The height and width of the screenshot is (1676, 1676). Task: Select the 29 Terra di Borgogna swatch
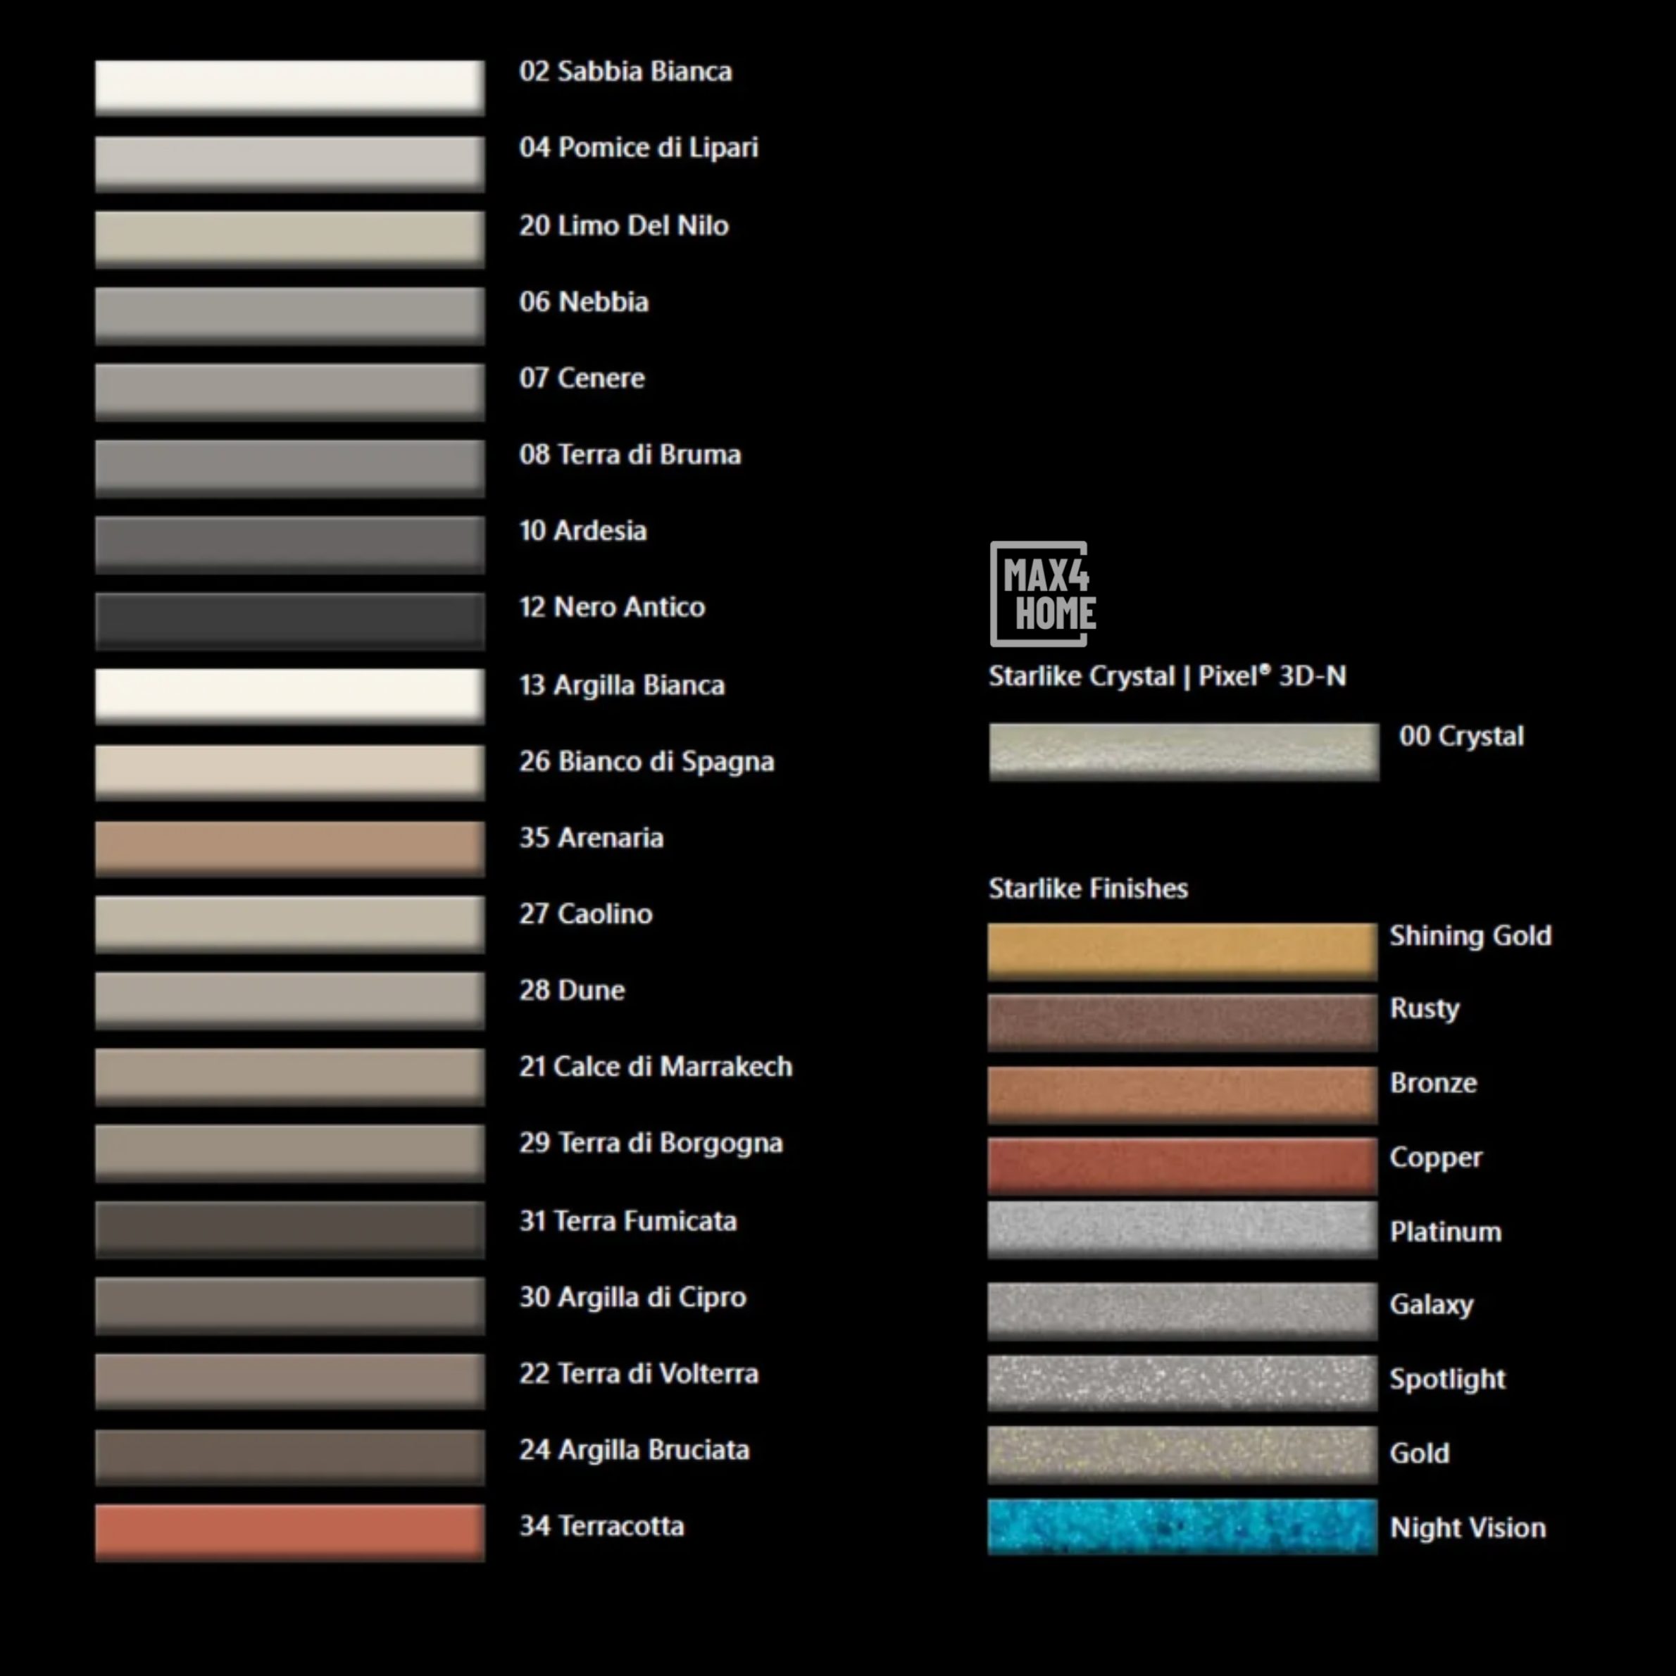point(289,1153)
